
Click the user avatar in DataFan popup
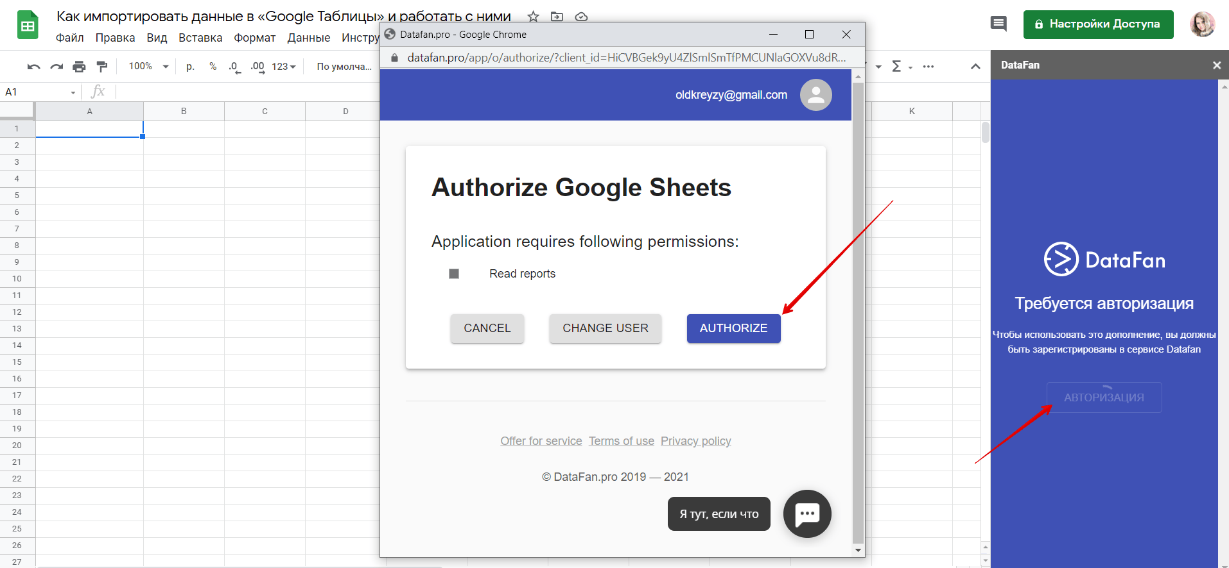coord(815,95)
